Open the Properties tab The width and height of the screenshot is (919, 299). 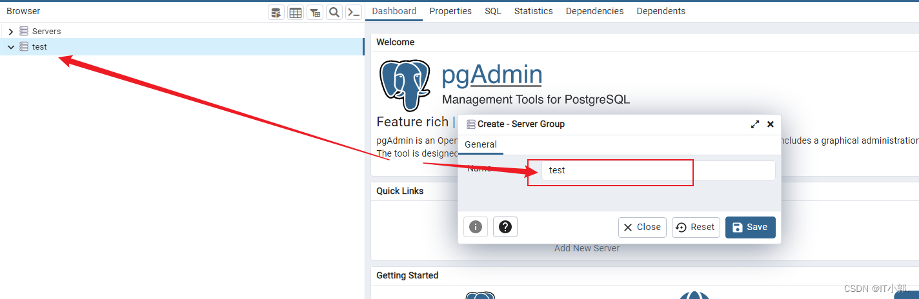coord(450,11)
